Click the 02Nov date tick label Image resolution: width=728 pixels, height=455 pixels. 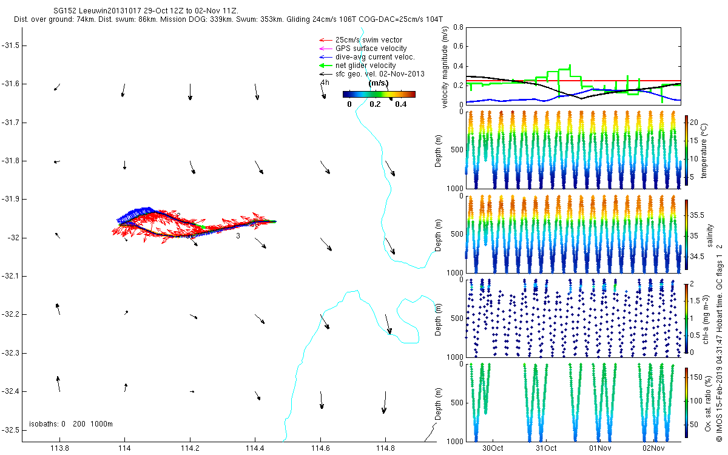(653, 448)
